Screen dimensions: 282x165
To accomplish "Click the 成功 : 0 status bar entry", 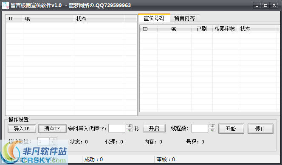I will 94,159.
